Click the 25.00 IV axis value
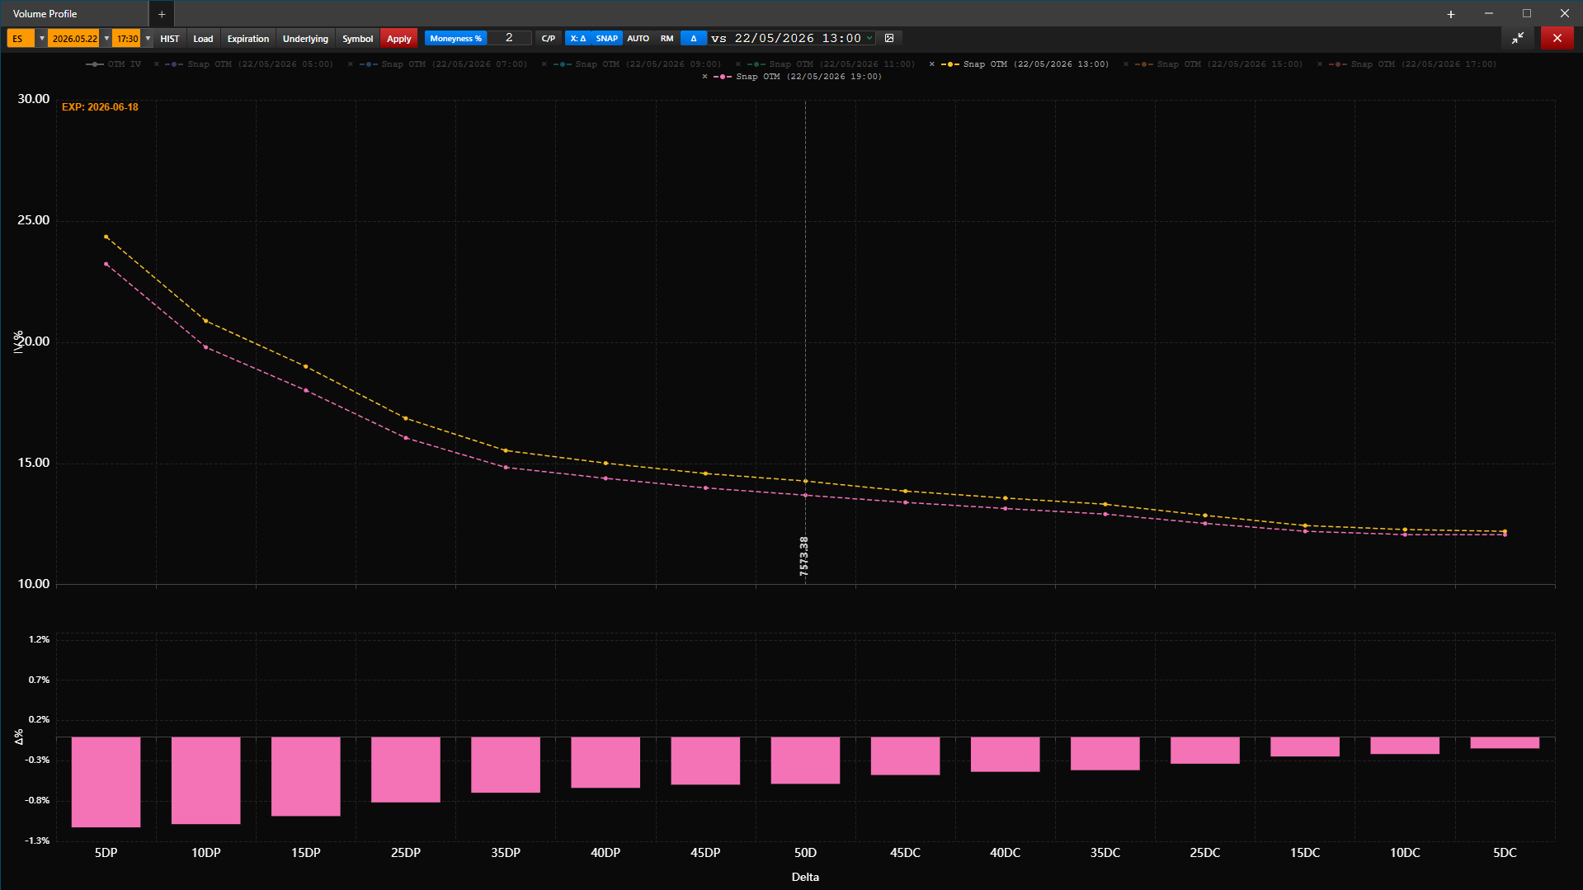The width and height of the screenshot is (1583, 890). (34, 220)
